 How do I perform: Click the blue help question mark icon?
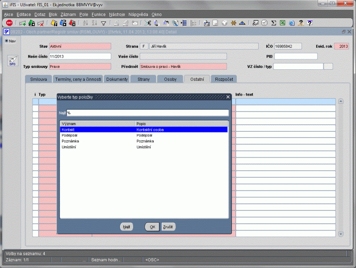(x=310, y=23)
